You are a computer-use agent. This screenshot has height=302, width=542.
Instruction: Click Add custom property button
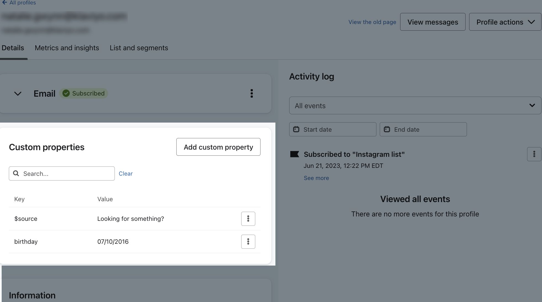[218, 147]
